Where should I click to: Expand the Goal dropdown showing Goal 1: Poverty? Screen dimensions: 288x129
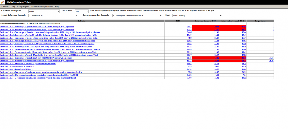(197, 15)
